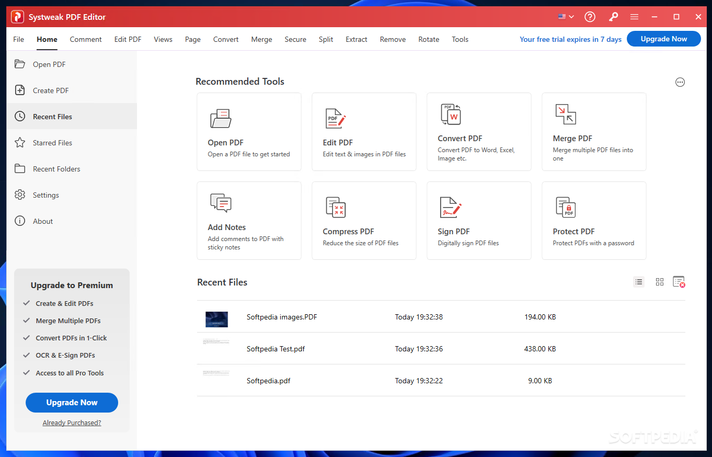Click the Systweak PDF Editor logo icon
Screen dimensions: 712x457
click(18, 17)
